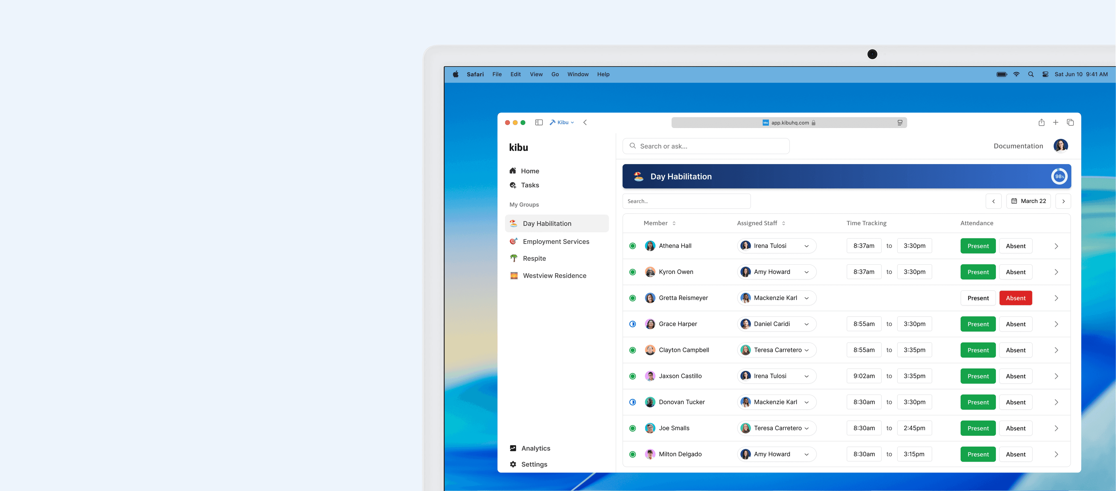Open Safari Edit menu
This screenshot has width=1116, height=491.
point(515,74)
